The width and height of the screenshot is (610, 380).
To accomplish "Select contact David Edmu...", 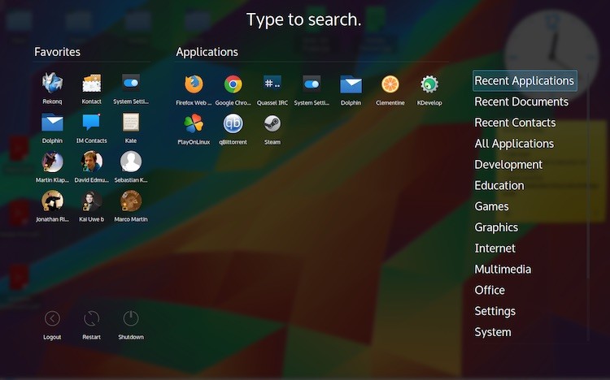I will (91, 166).
